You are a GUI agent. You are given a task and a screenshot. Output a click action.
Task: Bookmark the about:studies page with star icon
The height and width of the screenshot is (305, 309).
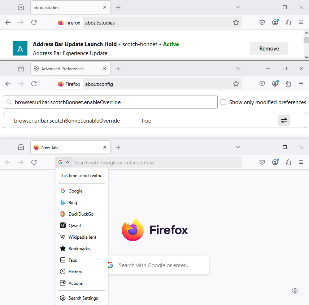coord(236,22)
